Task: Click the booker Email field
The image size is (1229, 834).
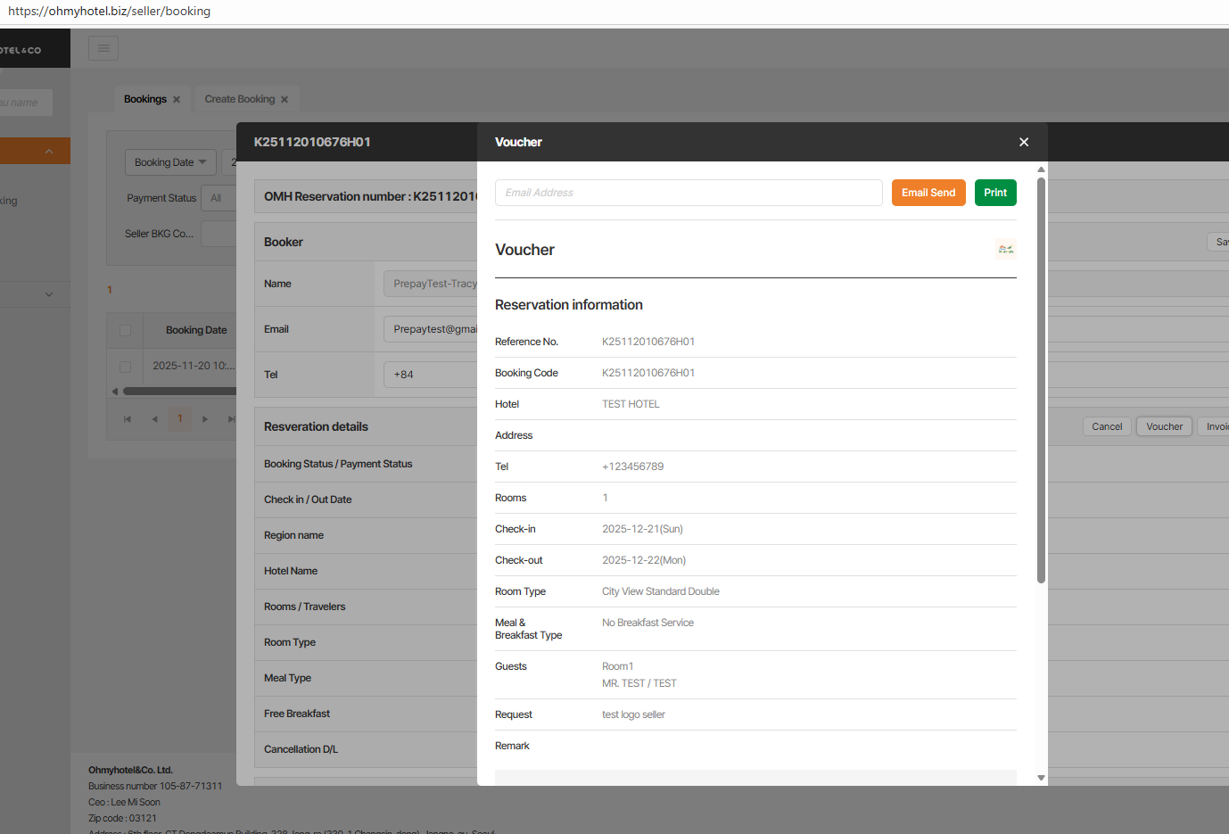Action: (431, 329)
